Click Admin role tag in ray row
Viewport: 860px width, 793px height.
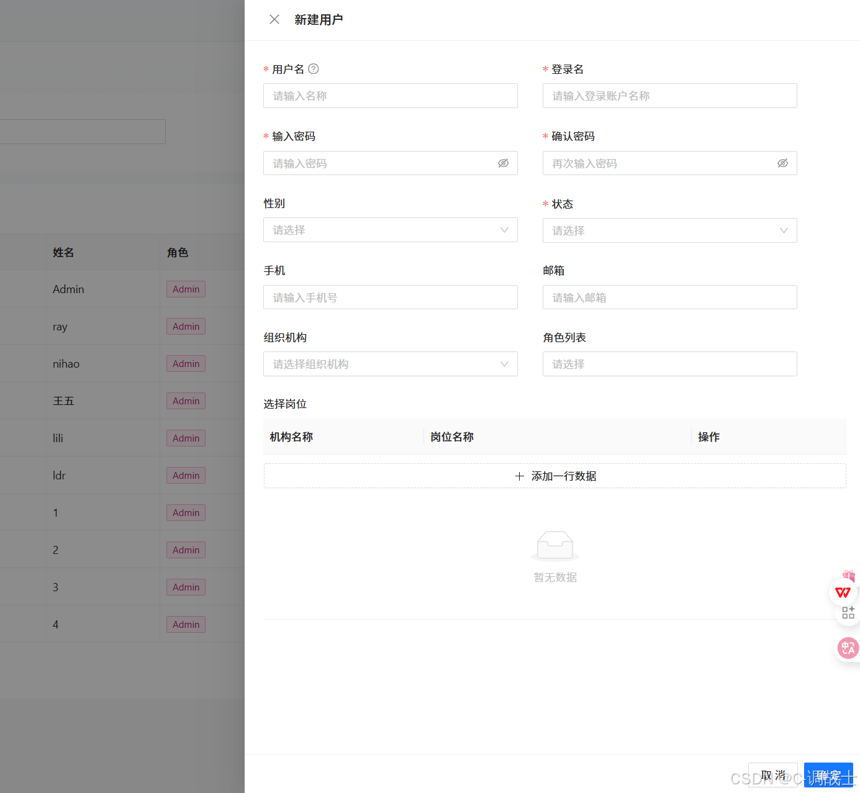186,327
